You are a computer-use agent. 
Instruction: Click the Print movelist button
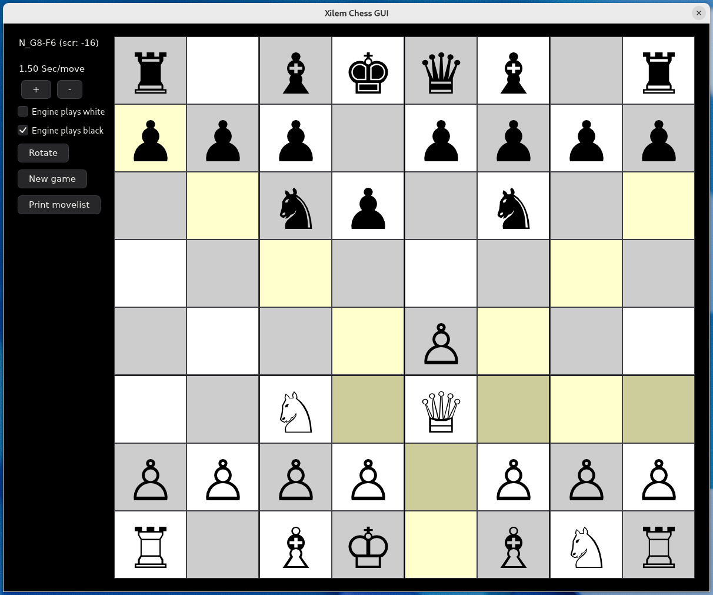[59, 205]
